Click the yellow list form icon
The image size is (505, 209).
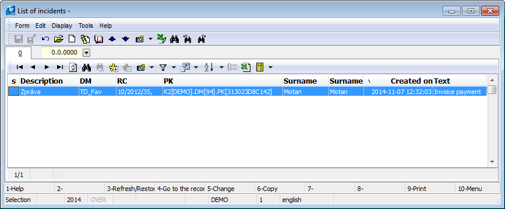[x=260, y=67]
